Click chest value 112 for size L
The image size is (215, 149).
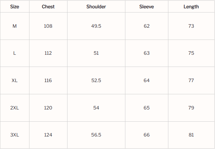click(48, 53)
